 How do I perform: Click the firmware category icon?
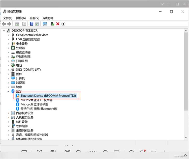point(13,74)
